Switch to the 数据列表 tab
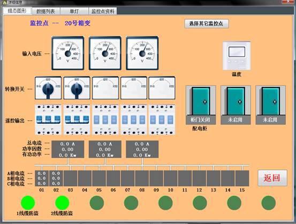 pos(46,11)
